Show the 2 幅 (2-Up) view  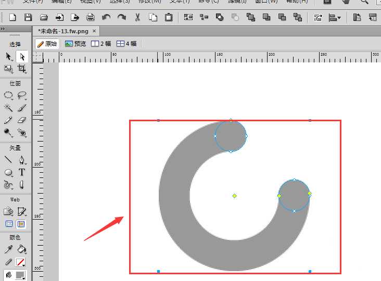coord(101,44)
